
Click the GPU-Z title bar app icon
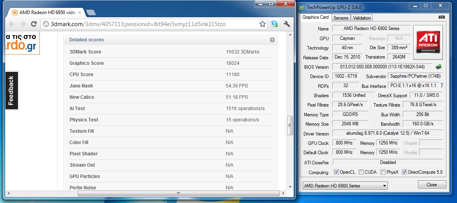click(x=302, y=7)
